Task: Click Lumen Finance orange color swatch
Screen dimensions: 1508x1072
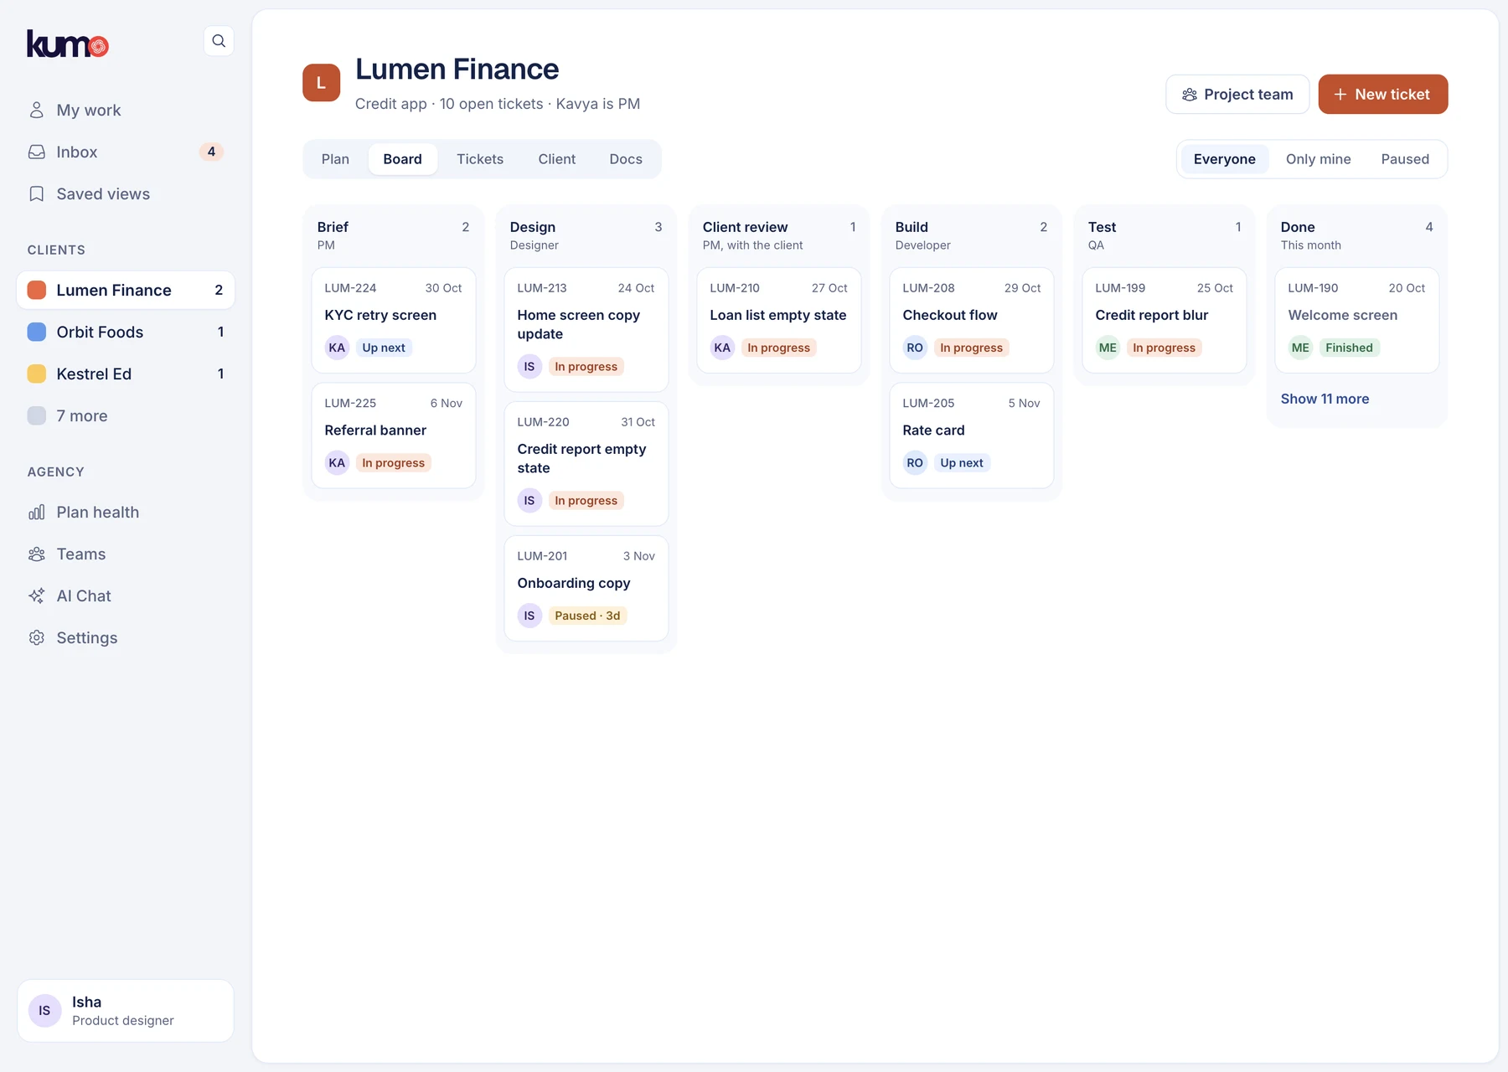Action: point(37,291)
